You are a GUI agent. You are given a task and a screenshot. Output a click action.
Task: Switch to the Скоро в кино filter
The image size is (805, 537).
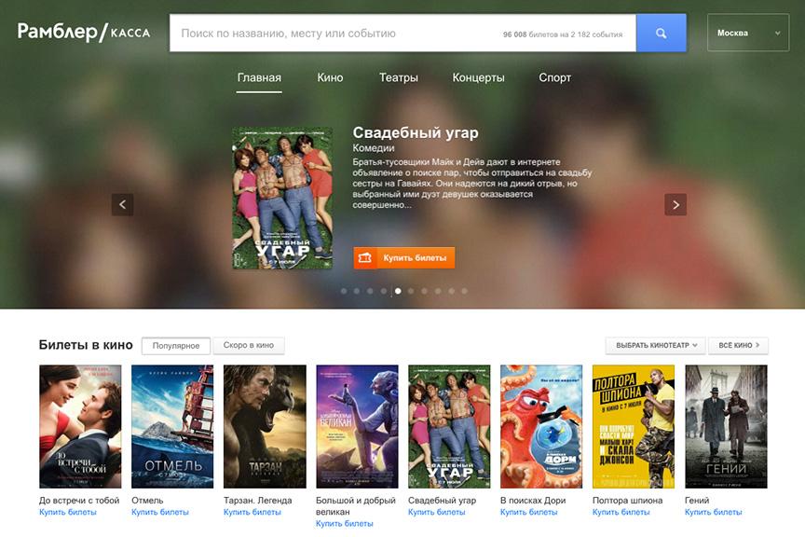click(249, 345)
